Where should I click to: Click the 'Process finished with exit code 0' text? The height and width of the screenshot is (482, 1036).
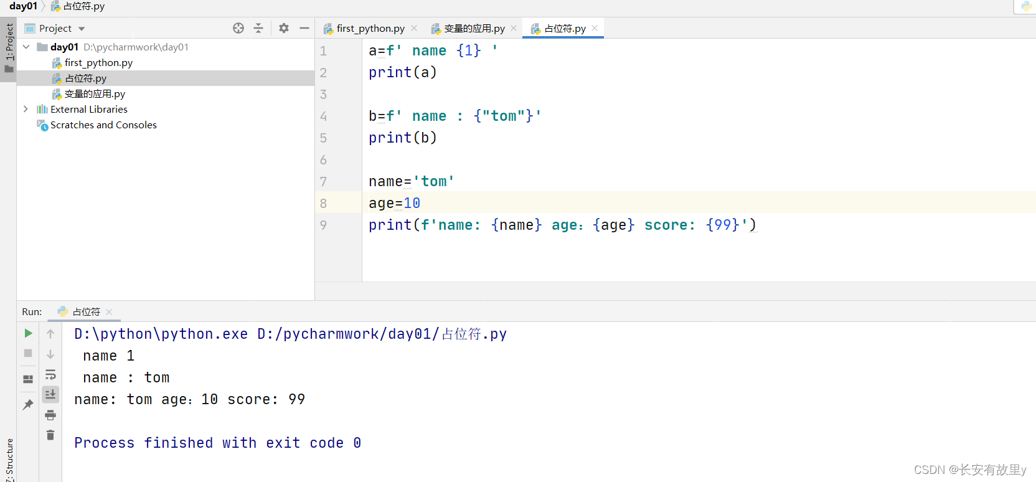(217, 443)
